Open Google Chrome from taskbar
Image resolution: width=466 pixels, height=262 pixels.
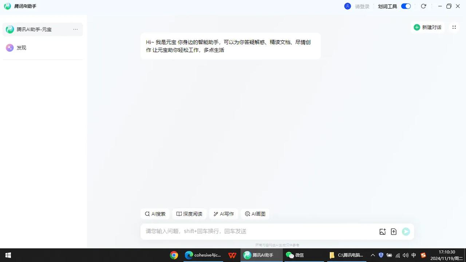point(174,255)
